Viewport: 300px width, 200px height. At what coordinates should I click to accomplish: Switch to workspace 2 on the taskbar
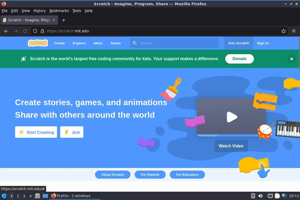18,196
